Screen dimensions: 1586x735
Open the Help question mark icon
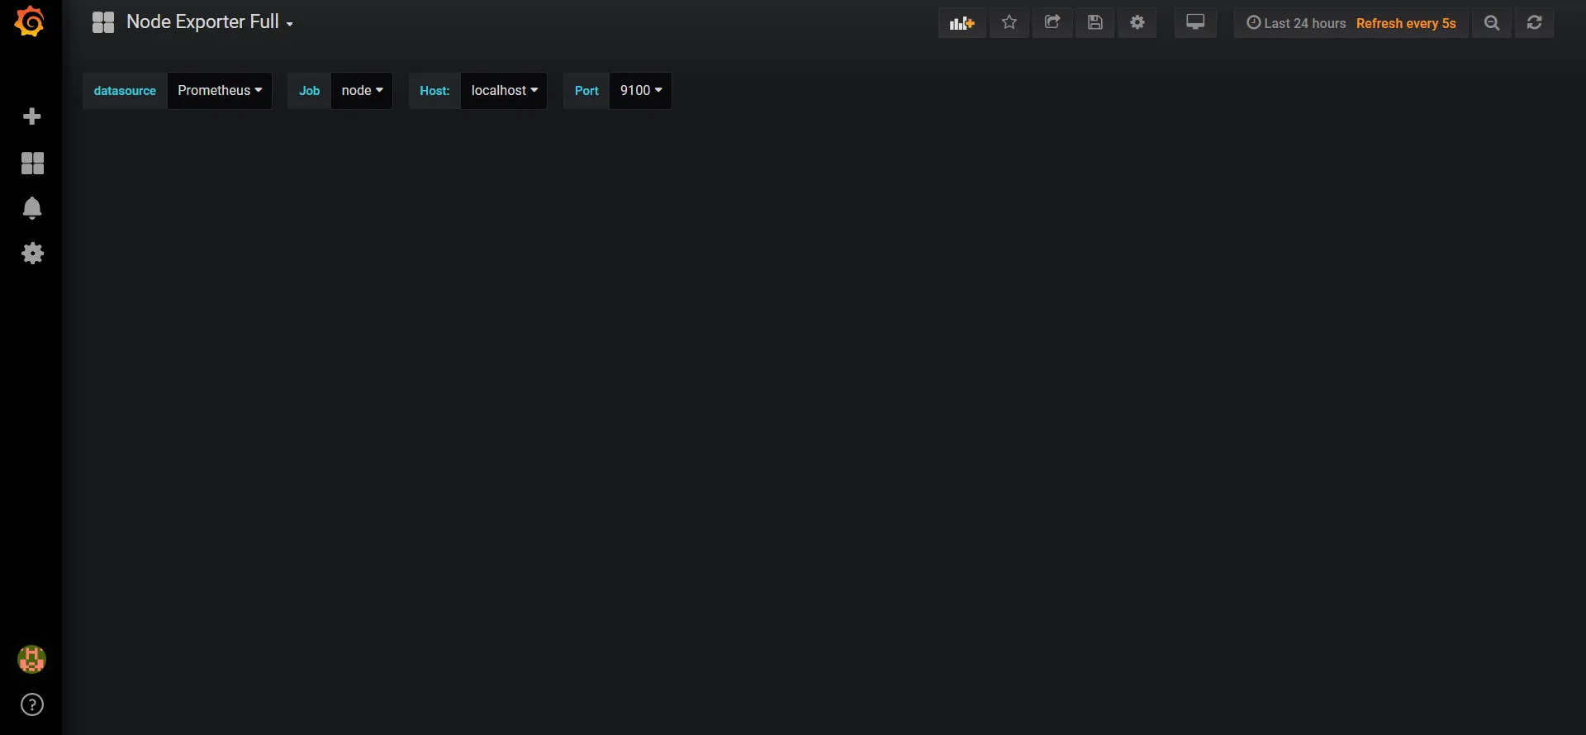tap(32, 704)
